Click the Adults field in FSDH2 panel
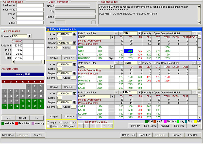The image size is (203, 144). [x=74, y=107]
